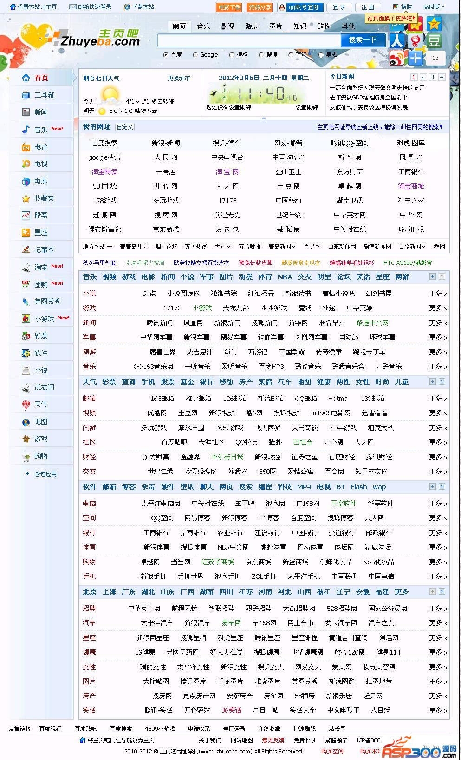Click the blue plus add-app tile
Image resolution: width=461 pixels, height=760 pixels.
[416, 58]
